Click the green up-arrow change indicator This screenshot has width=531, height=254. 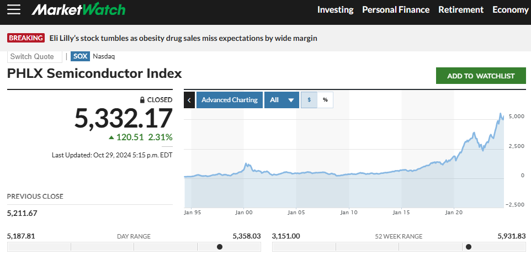point(111,137)
